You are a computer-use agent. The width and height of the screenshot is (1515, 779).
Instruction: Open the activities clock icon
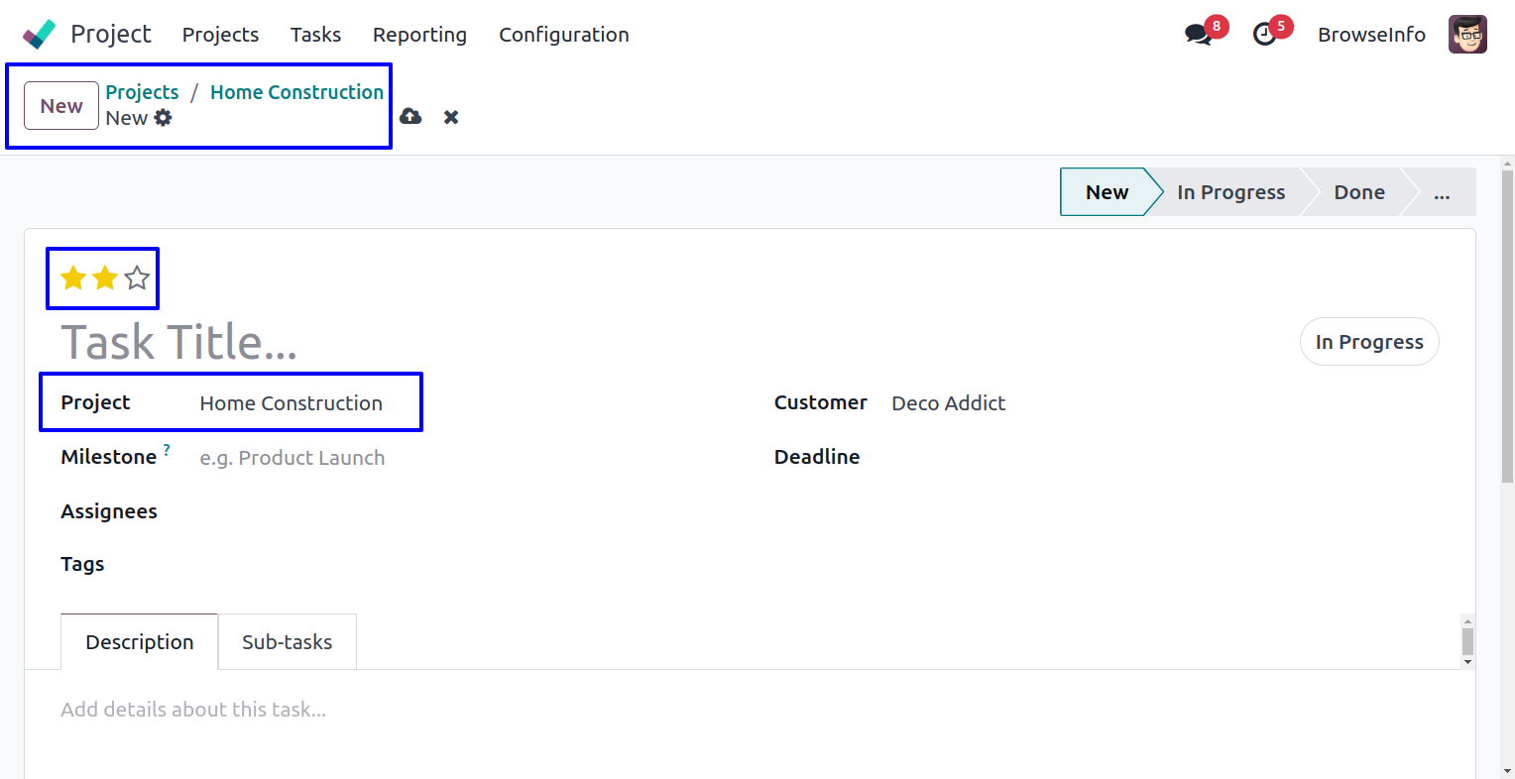tap(1264, 35)
